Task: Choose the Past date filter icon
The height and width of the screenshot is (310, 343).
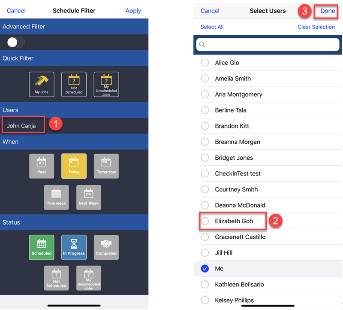Action: 42,166
